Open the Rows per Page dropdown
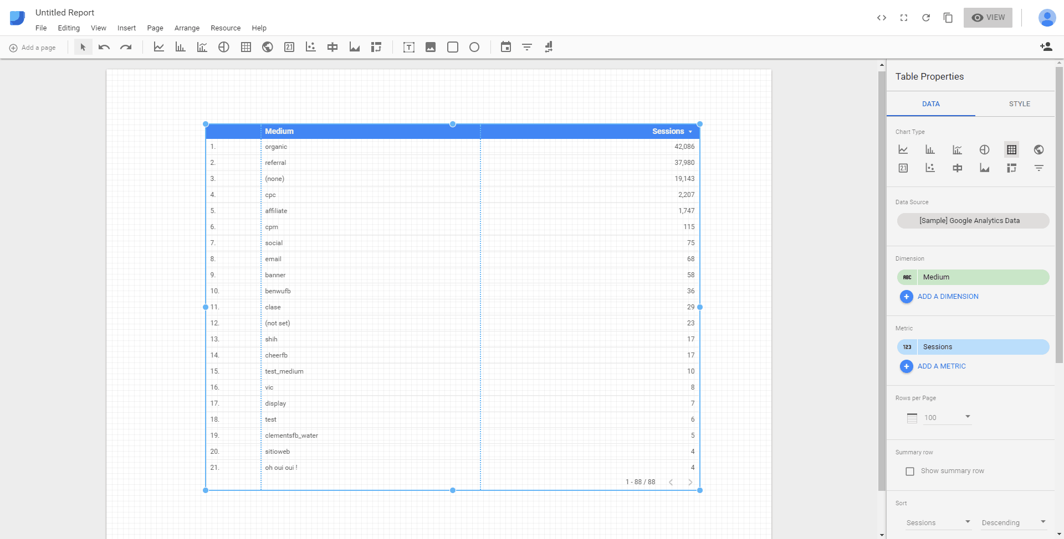 pos(968,417)
